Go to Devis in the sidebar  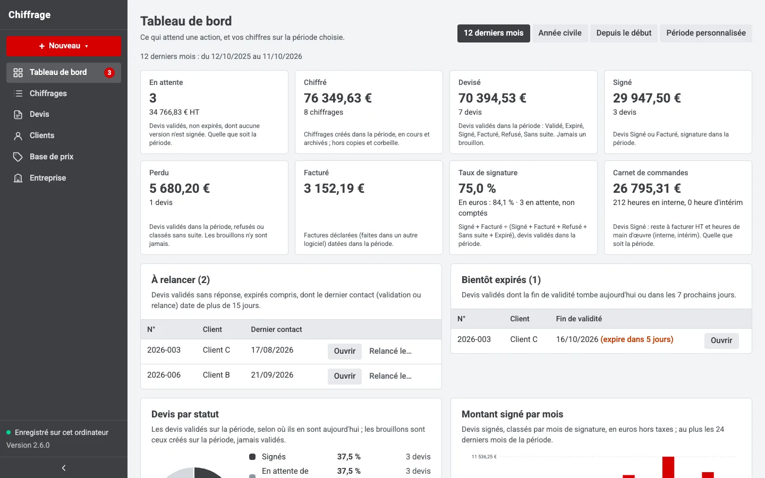click(64, 114)
